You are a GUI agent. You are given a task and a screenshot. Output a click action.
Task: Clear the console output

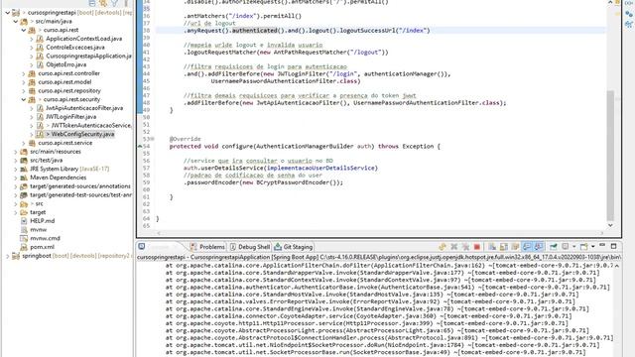[x=492, y=247]
